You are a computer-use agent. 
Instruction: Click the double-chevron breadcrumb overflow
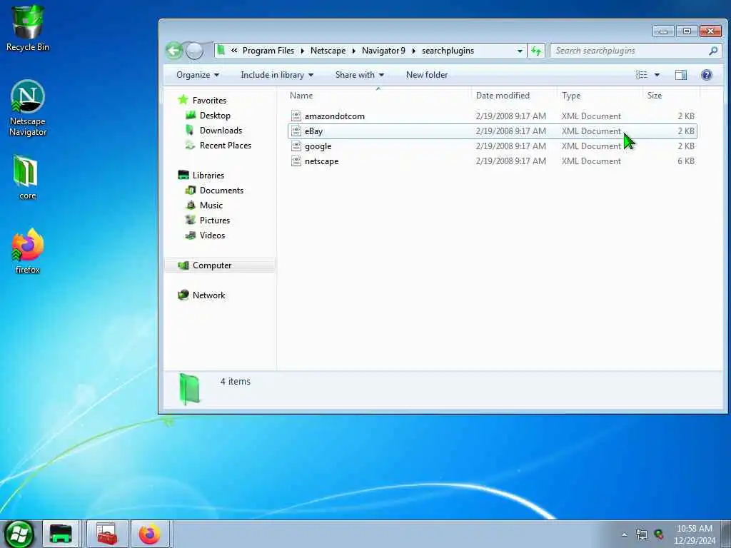234,51
